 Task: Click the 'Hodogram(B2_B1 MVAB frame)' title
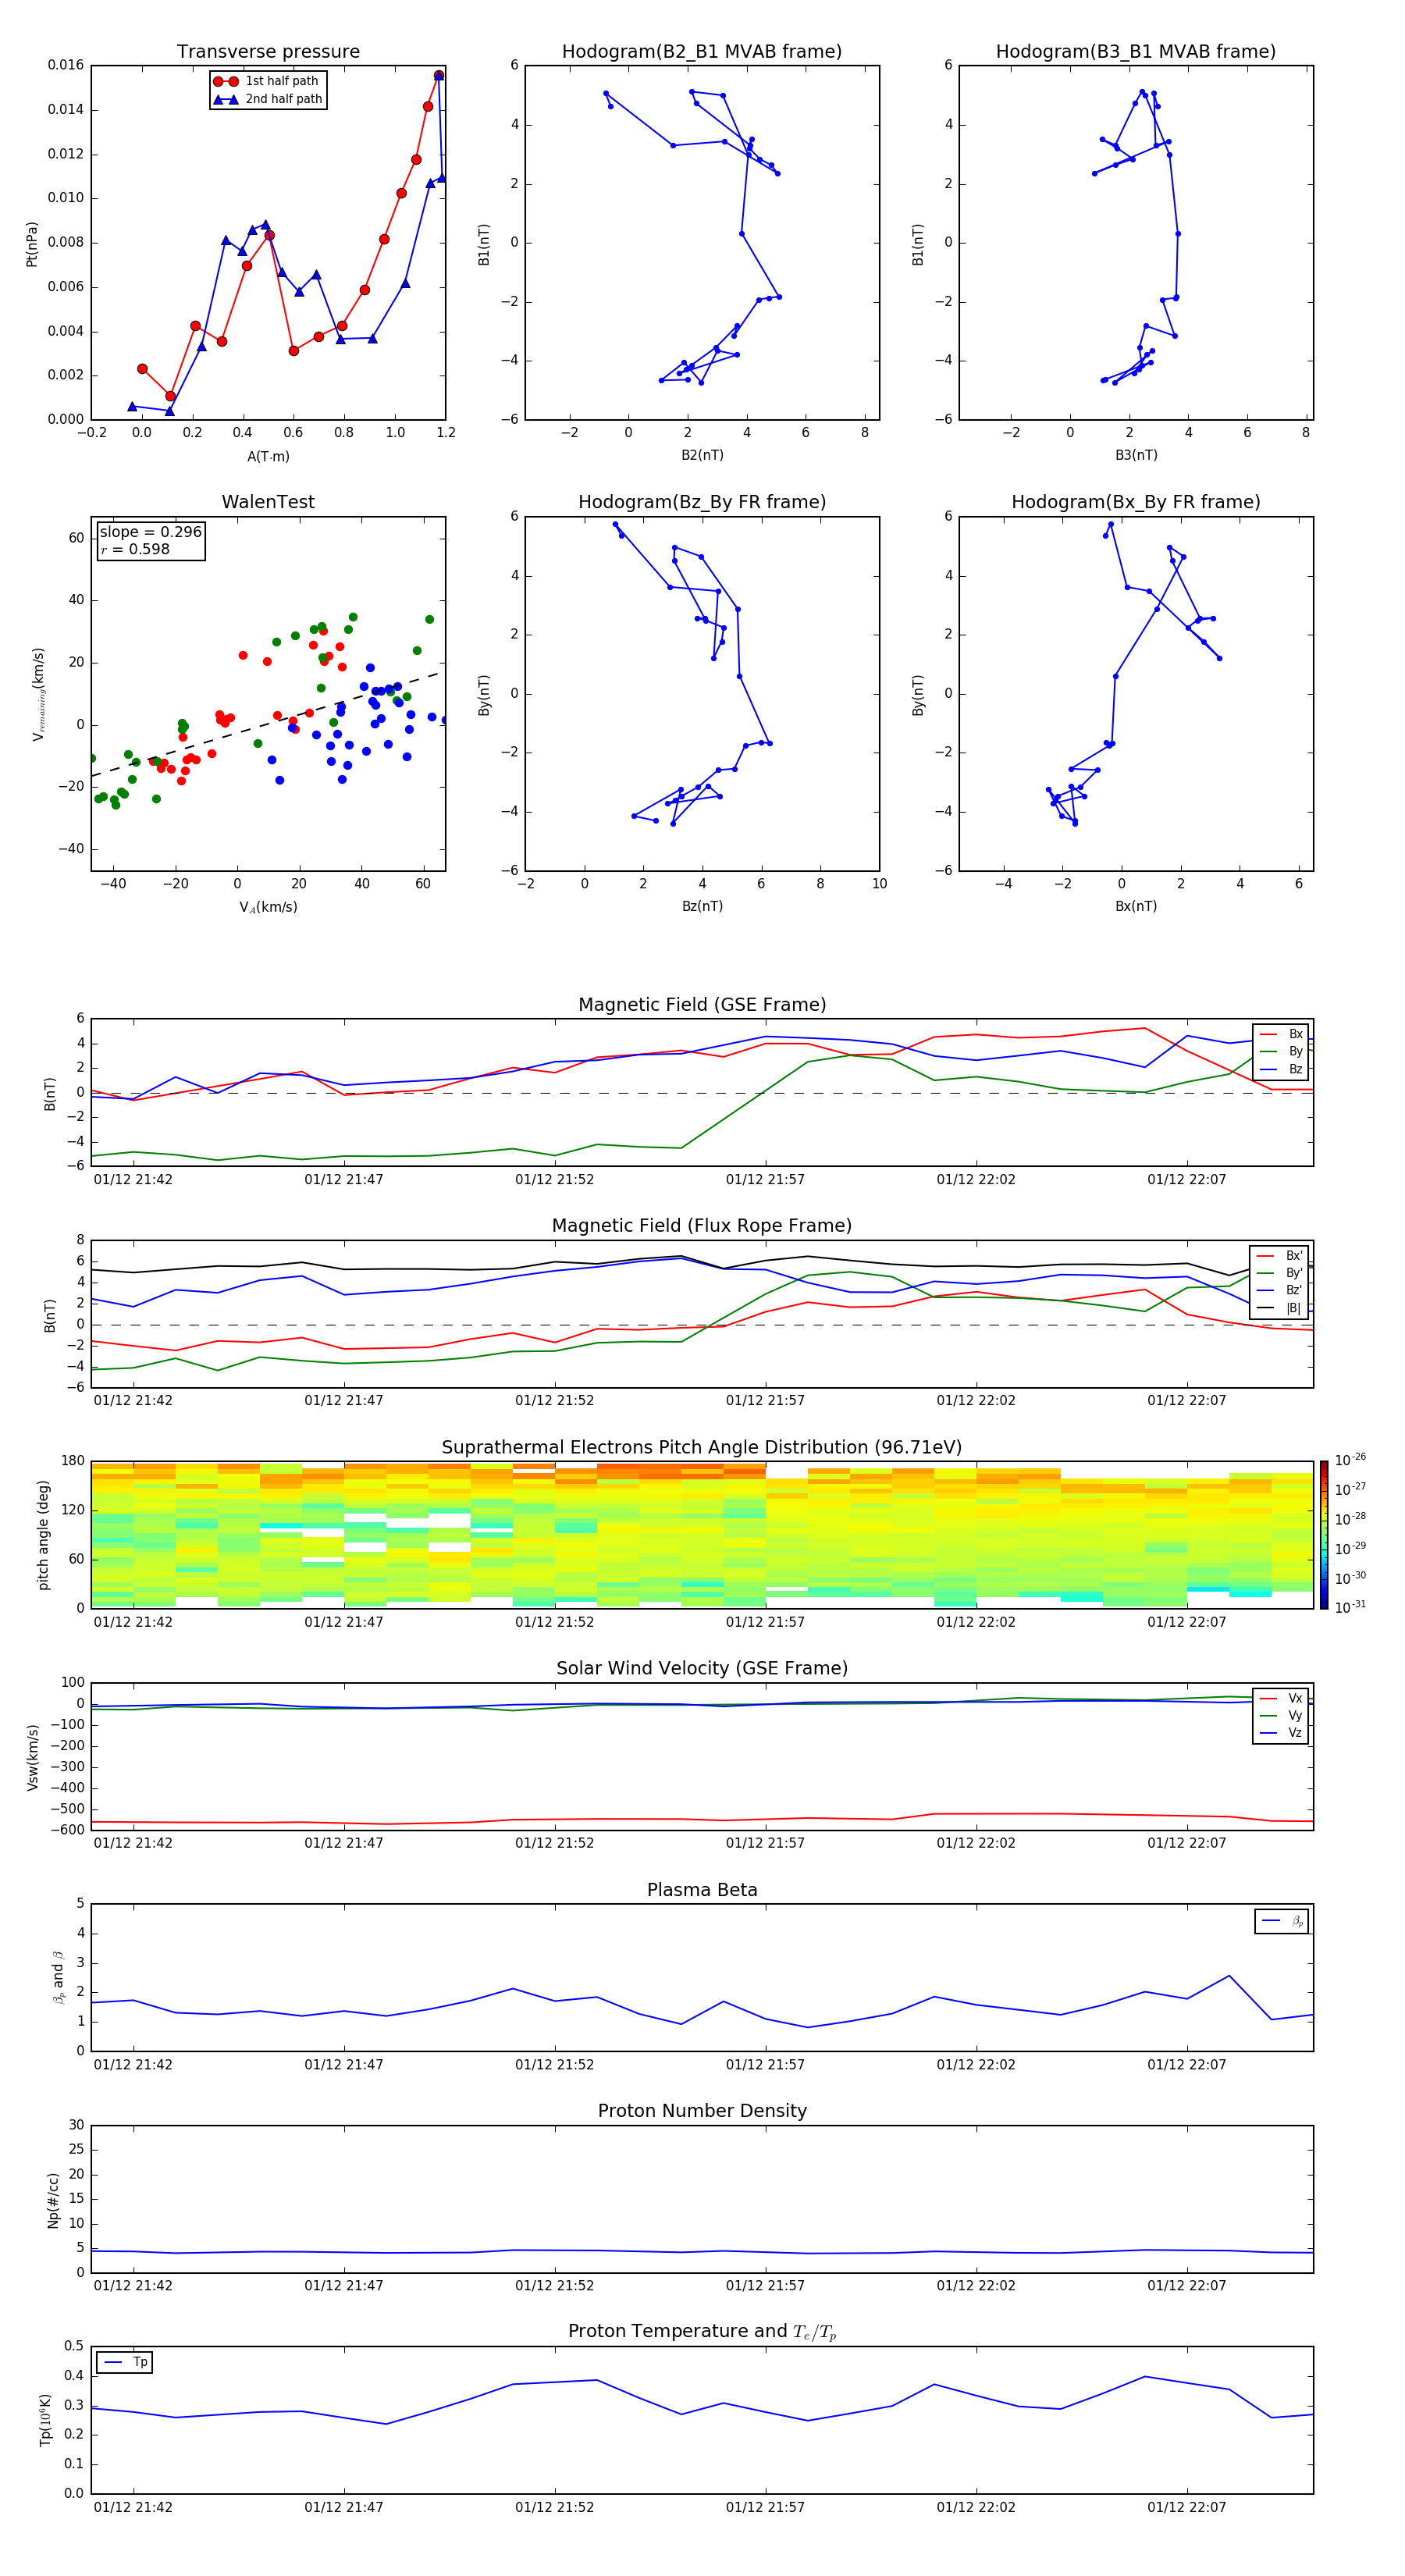(702, 51)
